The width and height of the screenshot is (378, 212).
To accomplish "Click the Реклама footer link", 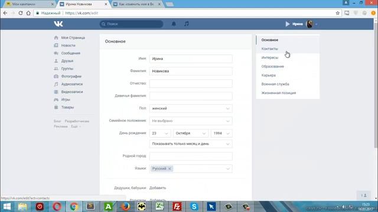I will [x=60, y=127].
